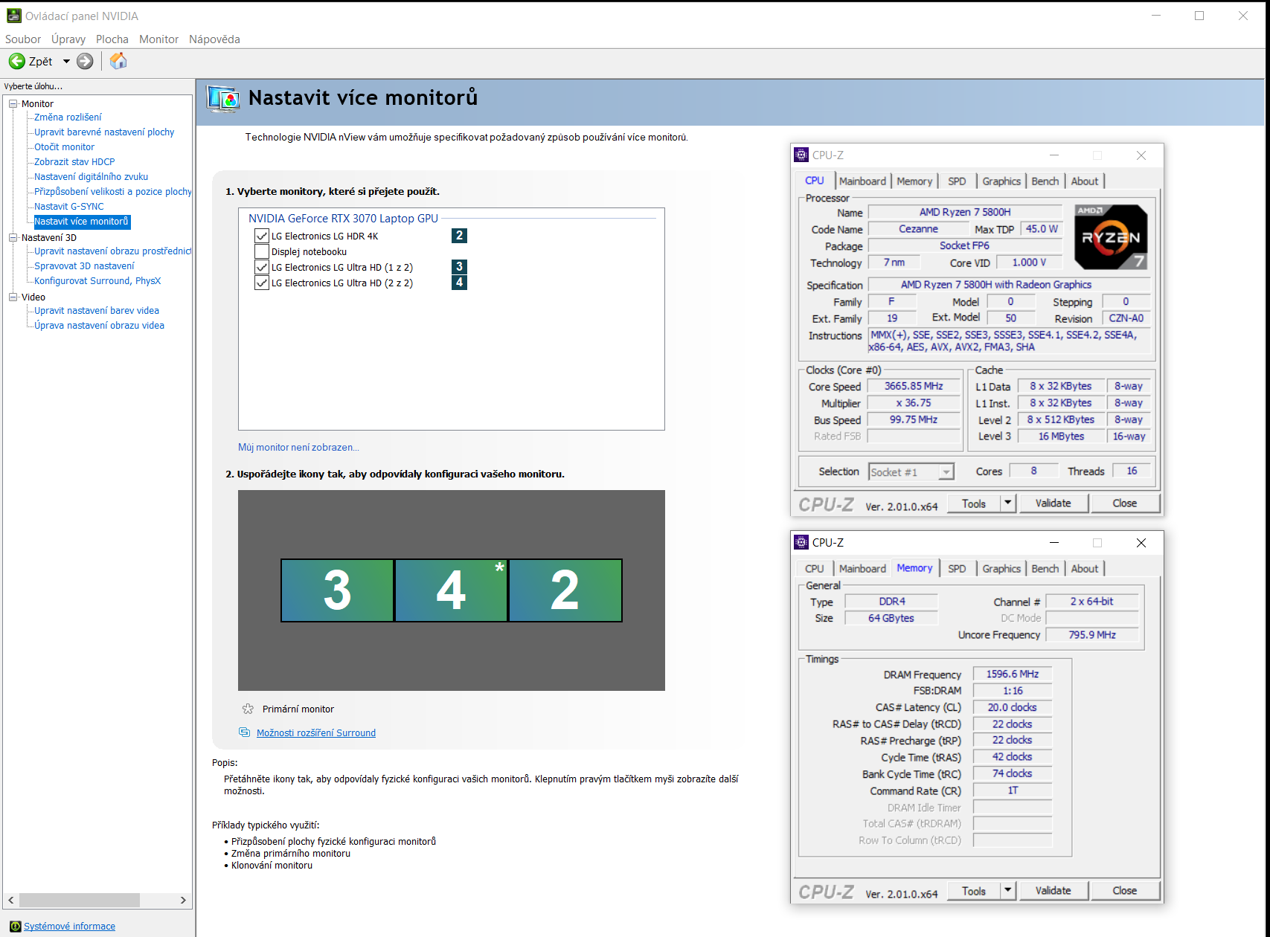Image resolution: width=1270 pixels, height=937 pixels.
Task: Open the Úpravy menu
Action: (x=68, y=39)
